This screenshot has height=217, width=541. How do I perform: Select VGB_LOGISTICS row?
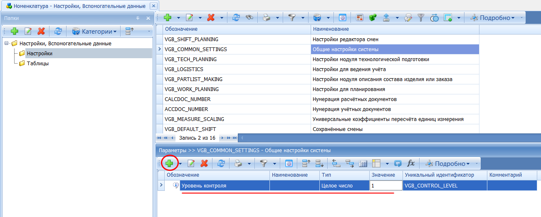[x=318, y=69]
